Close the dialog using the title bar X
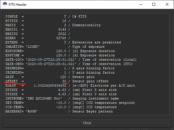The image size is (174, 130). click(167, 4)
